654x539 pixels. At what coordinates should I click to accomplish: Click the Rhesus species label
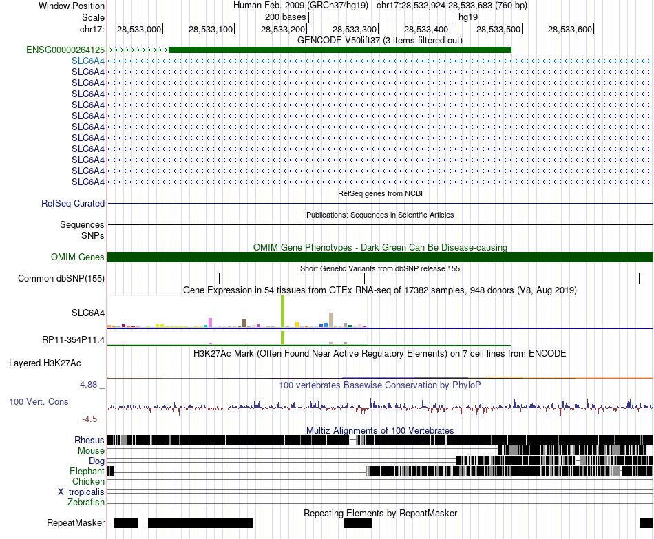pos(89,440)
